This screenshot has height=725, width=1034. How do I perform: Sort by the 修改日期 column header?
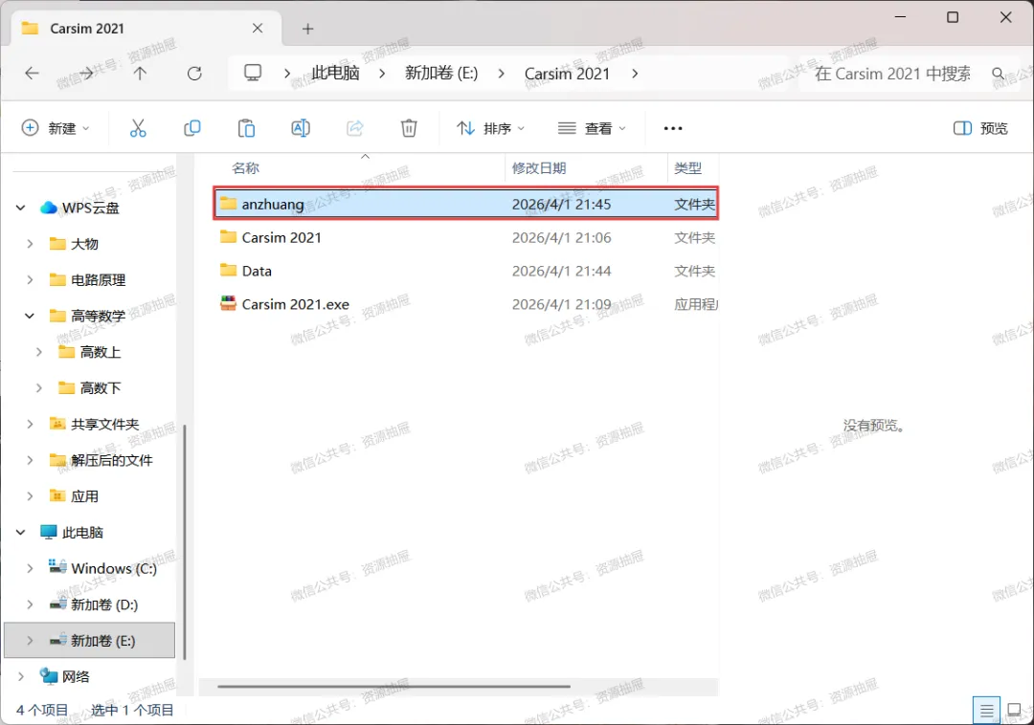[x=539, y=168]
